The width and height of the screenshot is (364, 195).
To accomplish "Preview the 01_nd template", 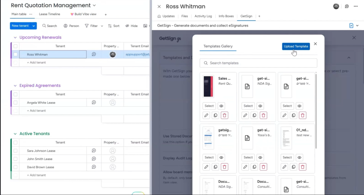I will tap(299, 157).
